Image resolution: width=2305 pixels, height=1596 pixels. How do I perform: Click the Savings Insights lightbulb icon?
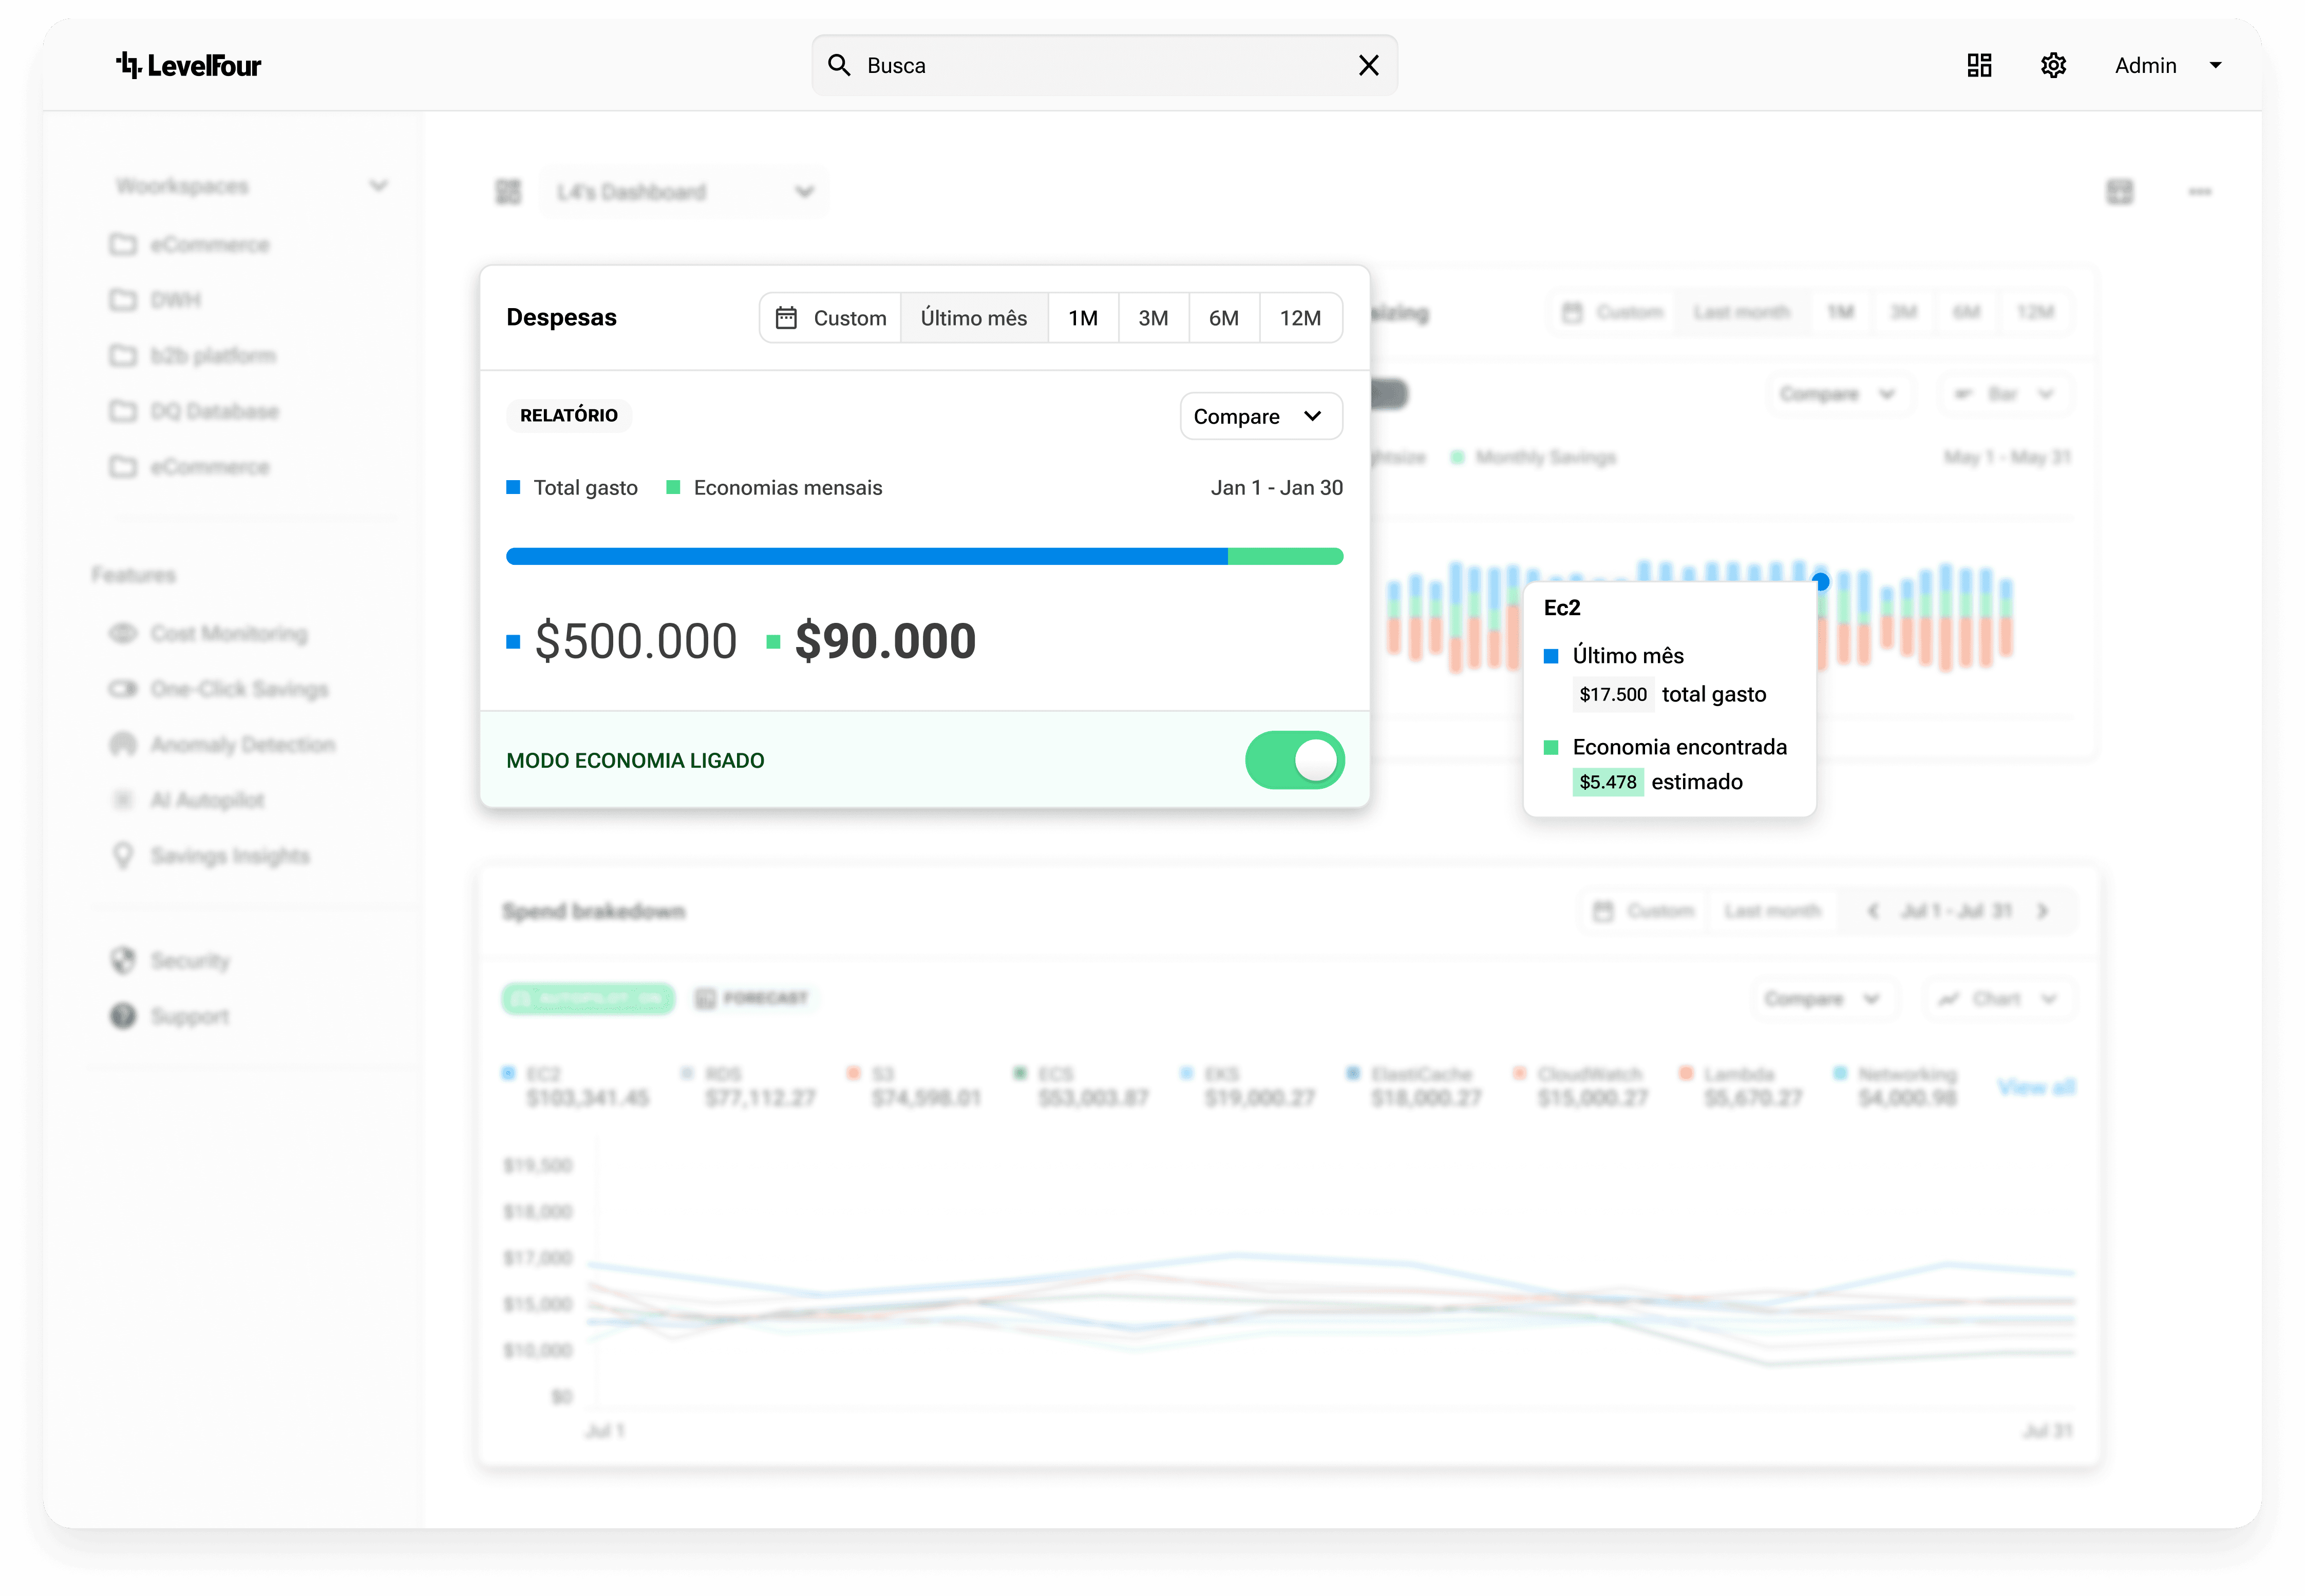(x=122, y=856)
